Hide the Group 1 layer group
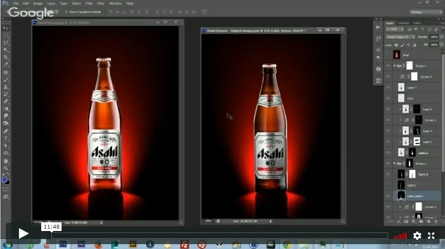 (388, 66)
